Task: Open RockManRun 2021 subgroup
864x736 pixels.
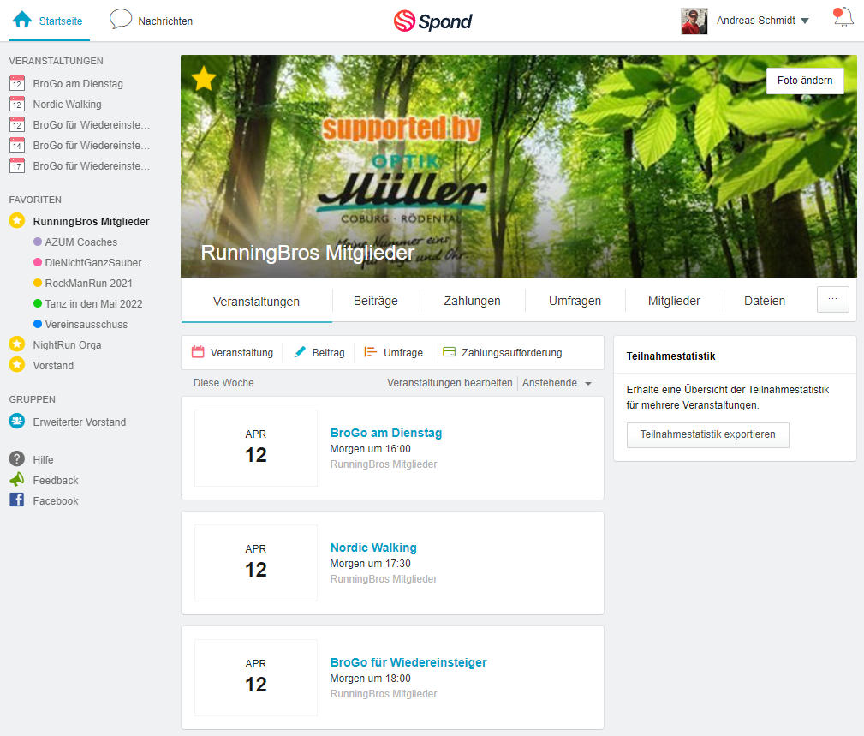Action: pos(89,284)
